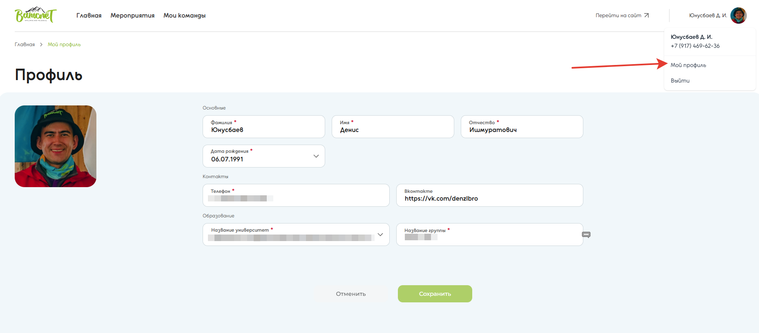The height and width of the screenshot is (333, 759).
Task: Select Мой профиль in the user menu
Action: (x=688, y=65)
